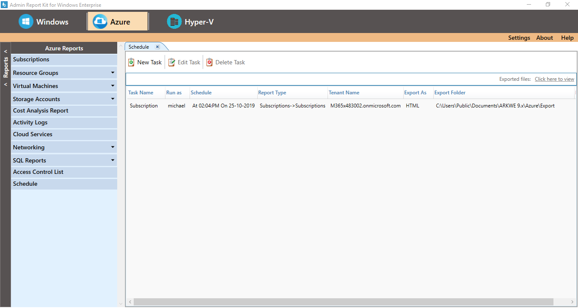Expand the Resource Groups arrow

(x=113, y=73)
